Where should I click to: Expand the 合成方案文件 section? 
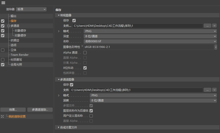pos(59,127)
